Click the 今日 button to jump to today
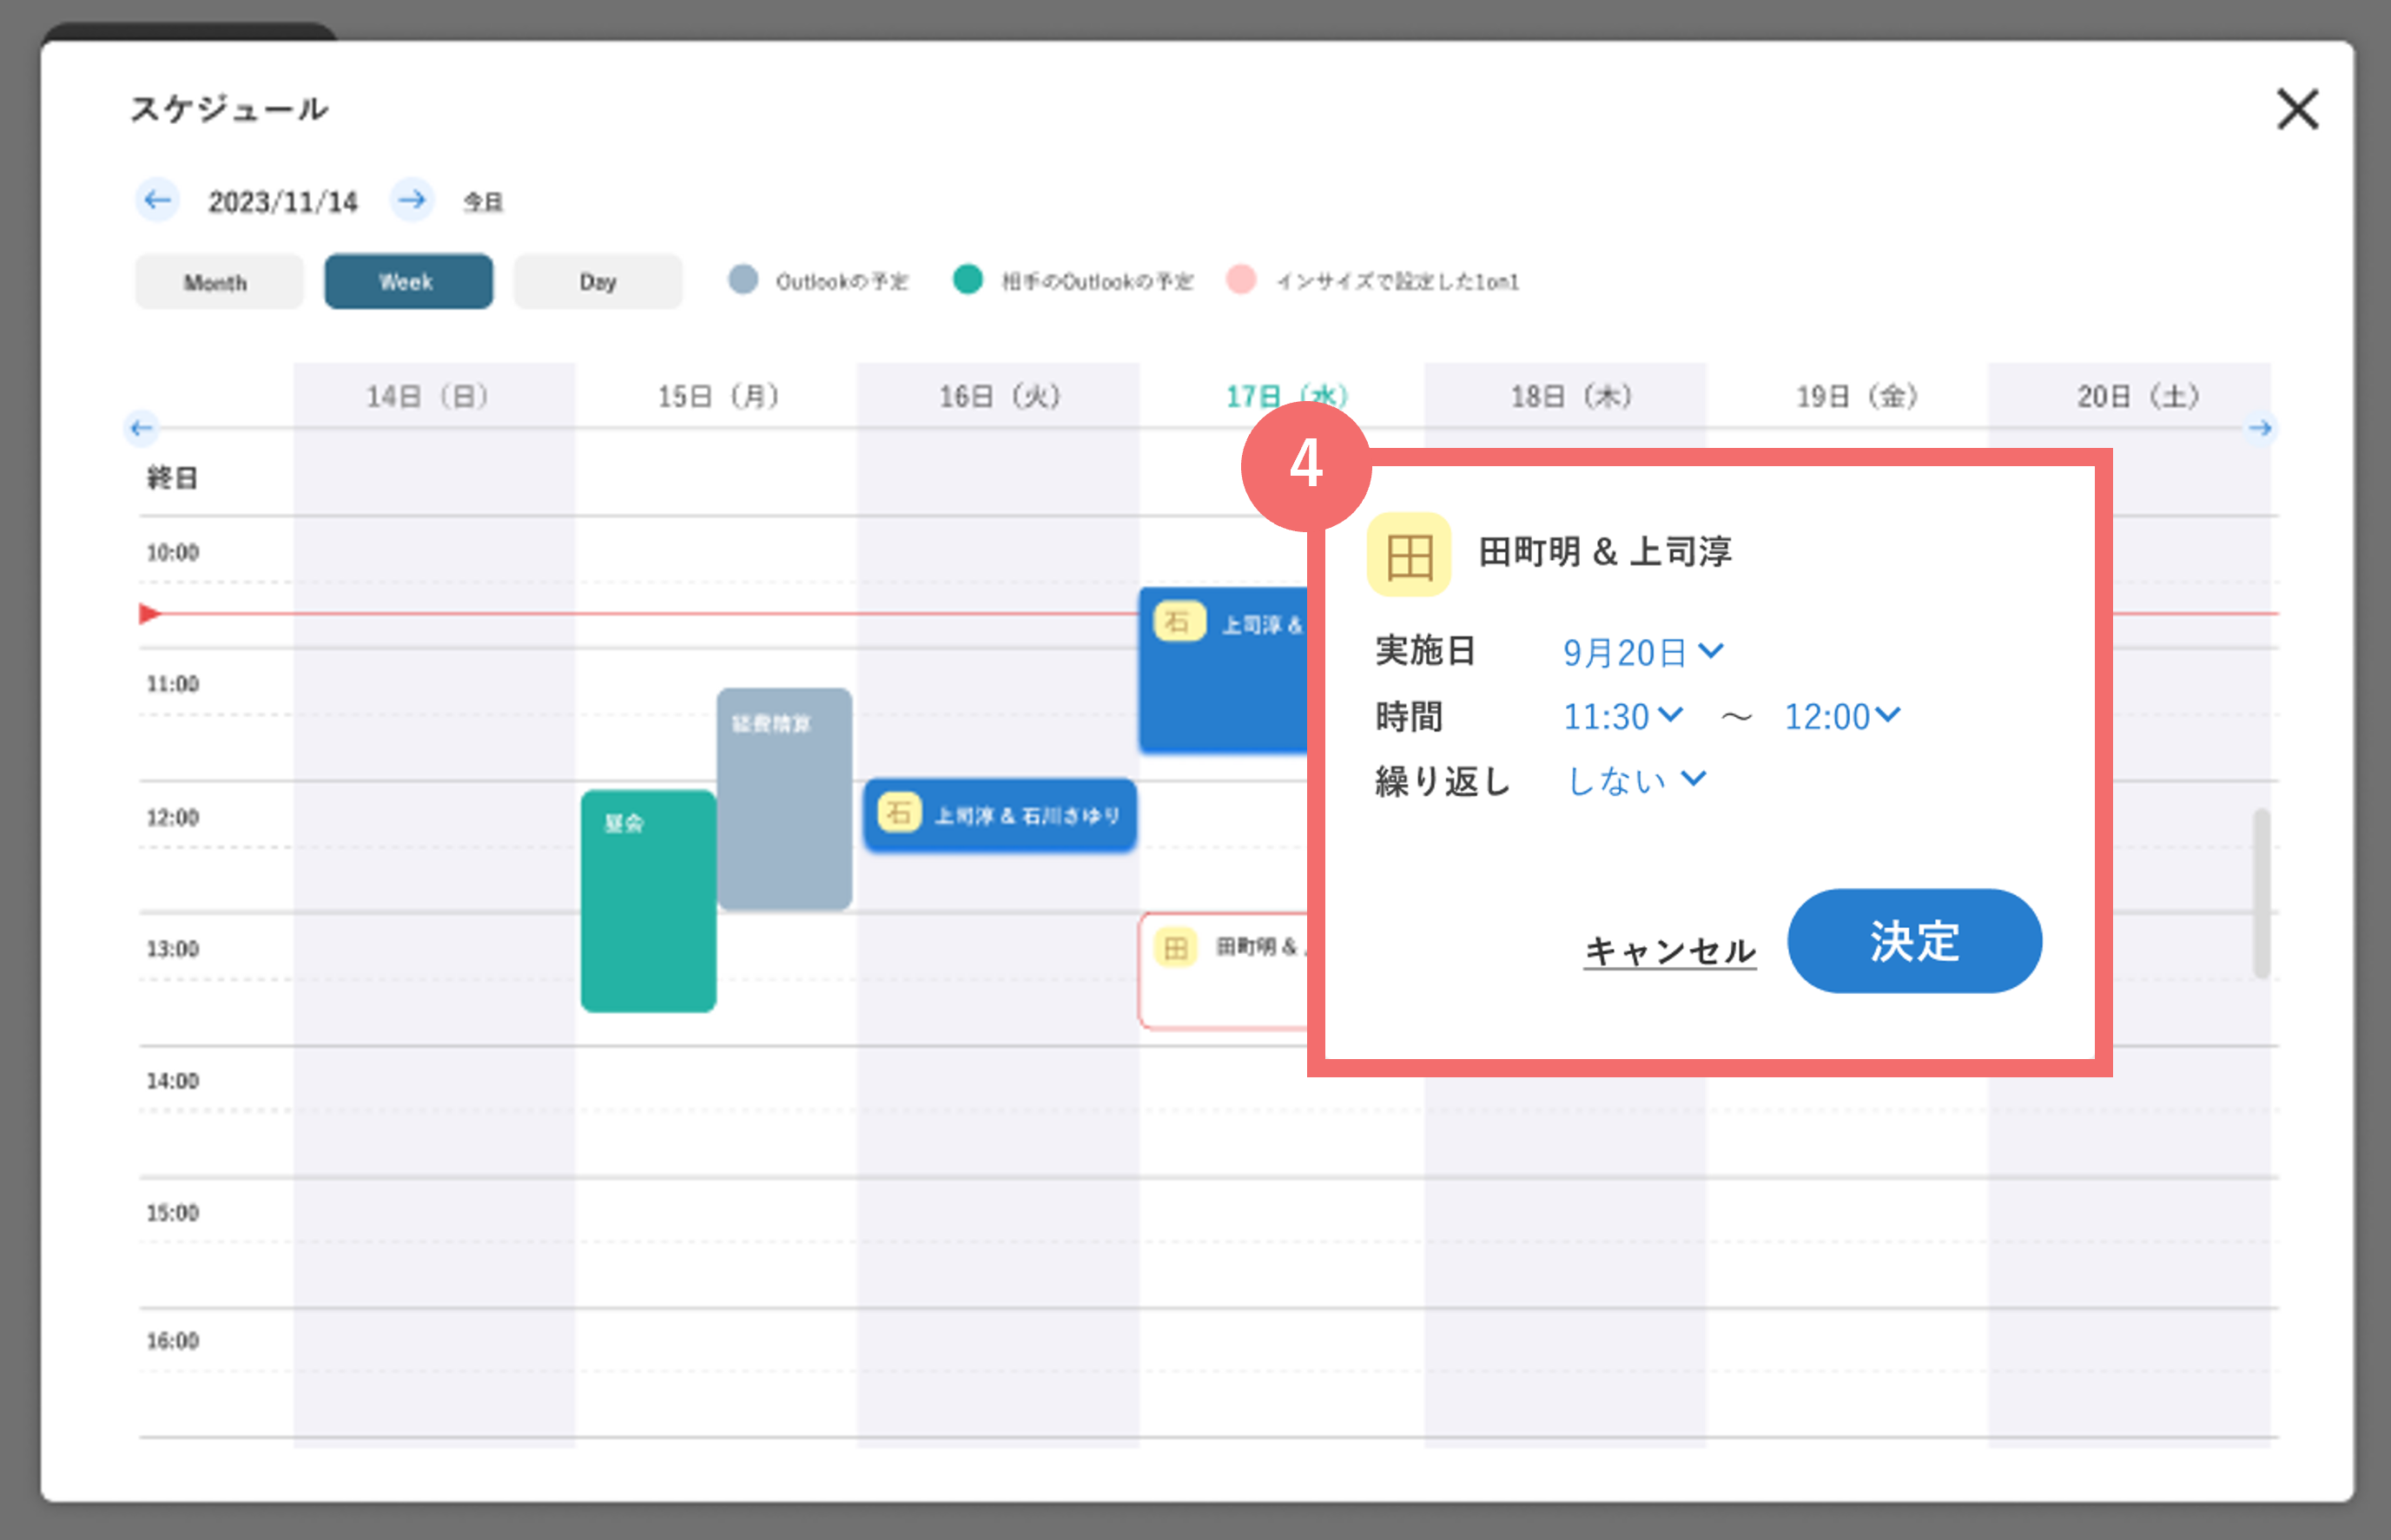Image resolution: width=2391 pixels, height=1540 pixels. coord(482,202)
